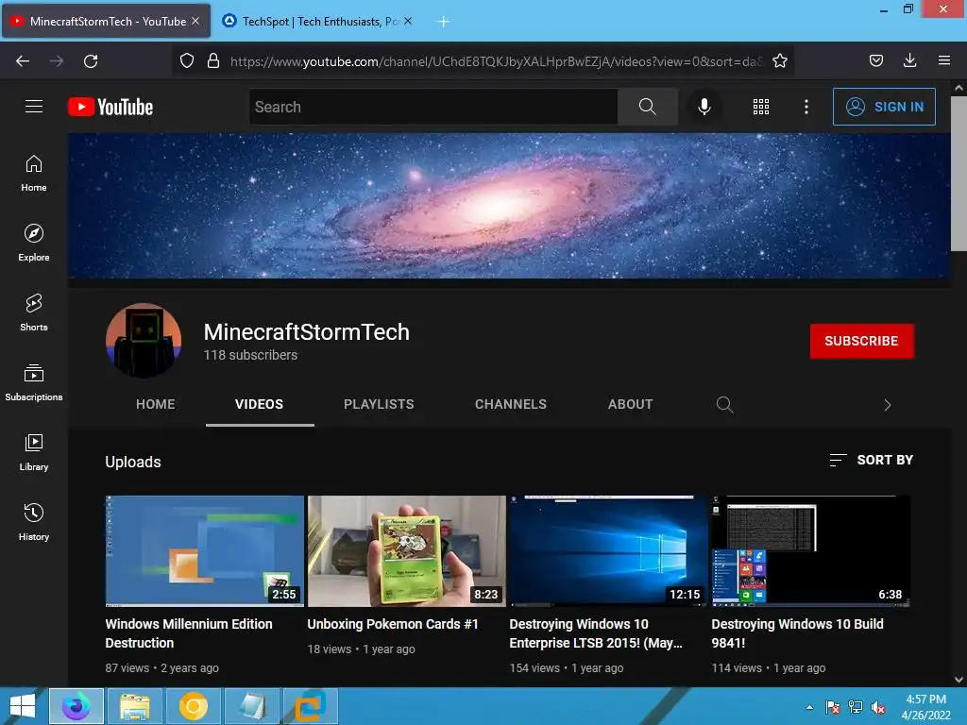Screen dimensions: 967x725
Task: Click Firefox icon in taskbar
Action: click(x=76, y=706)
